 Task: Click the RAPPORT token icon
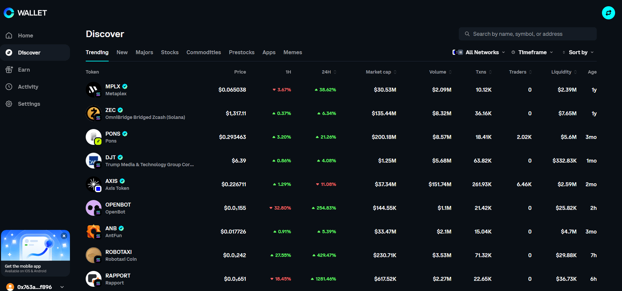94,279
